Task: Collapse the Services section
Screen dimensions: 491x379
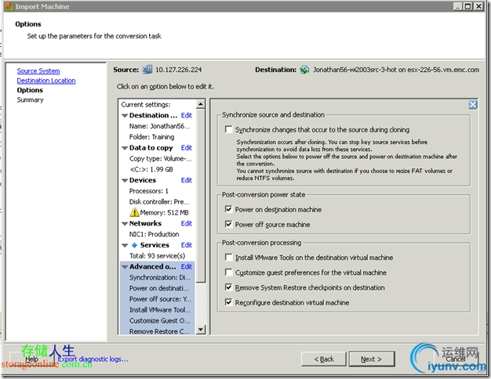Action: (x=125, y=245)
